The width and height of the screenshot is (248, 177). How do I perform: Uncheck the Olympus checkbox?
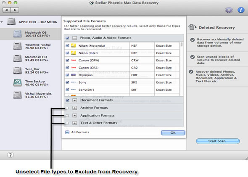(67, 75)
